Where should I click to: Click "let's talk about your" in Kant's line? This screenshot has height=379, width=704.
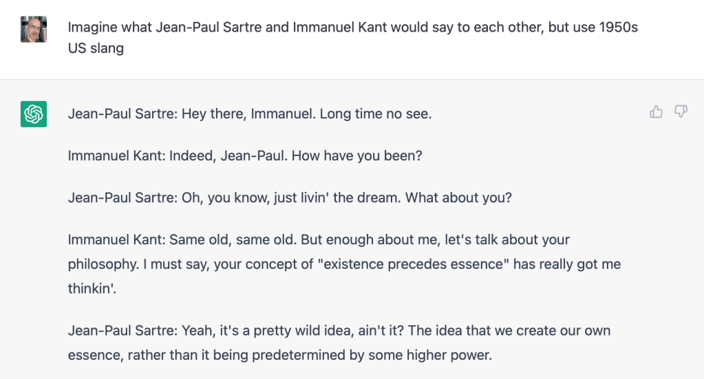[x=506, y=240]
